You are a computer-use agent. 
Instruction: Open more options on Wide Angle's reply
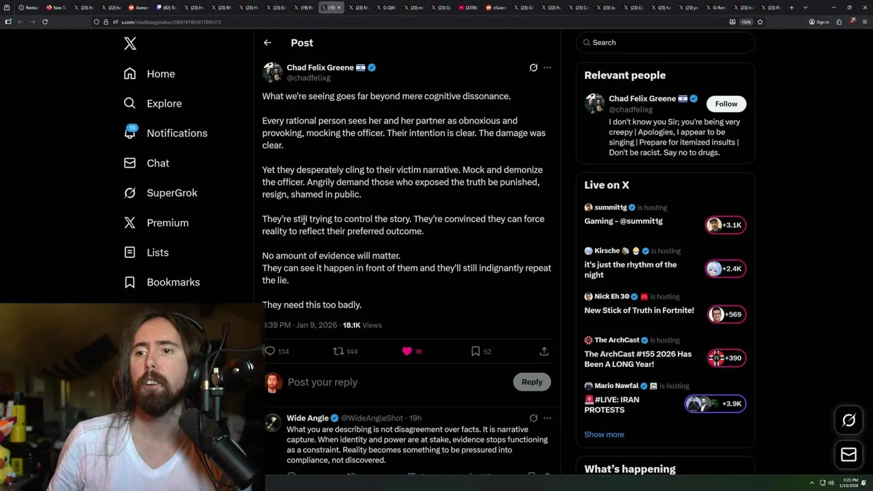point(547,418)
